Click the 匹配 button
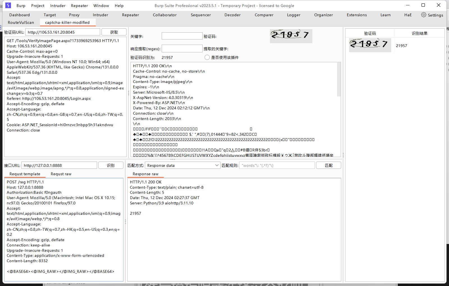 (329, 165)
